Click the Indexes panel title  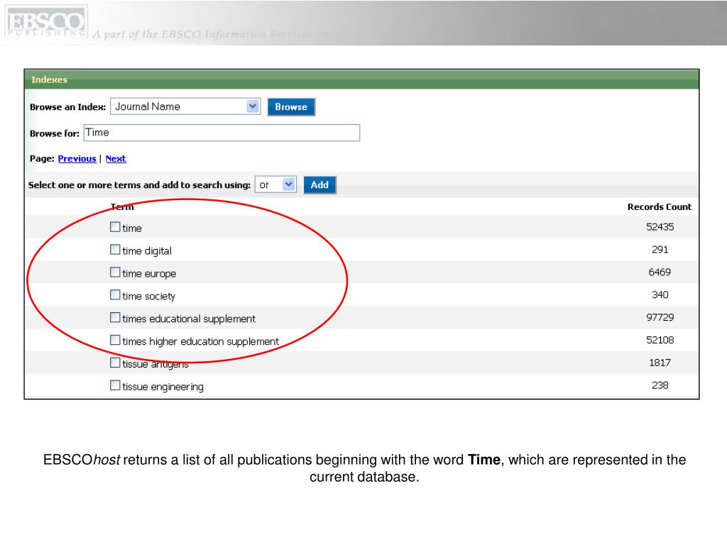[x=49, y=79]
